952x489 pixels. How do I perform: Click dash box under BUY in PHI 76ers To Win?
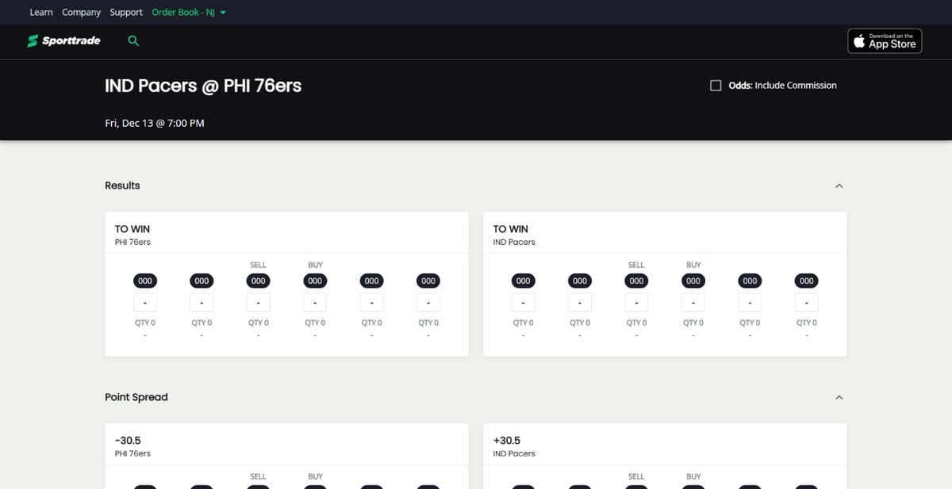(x=315, y=303)
